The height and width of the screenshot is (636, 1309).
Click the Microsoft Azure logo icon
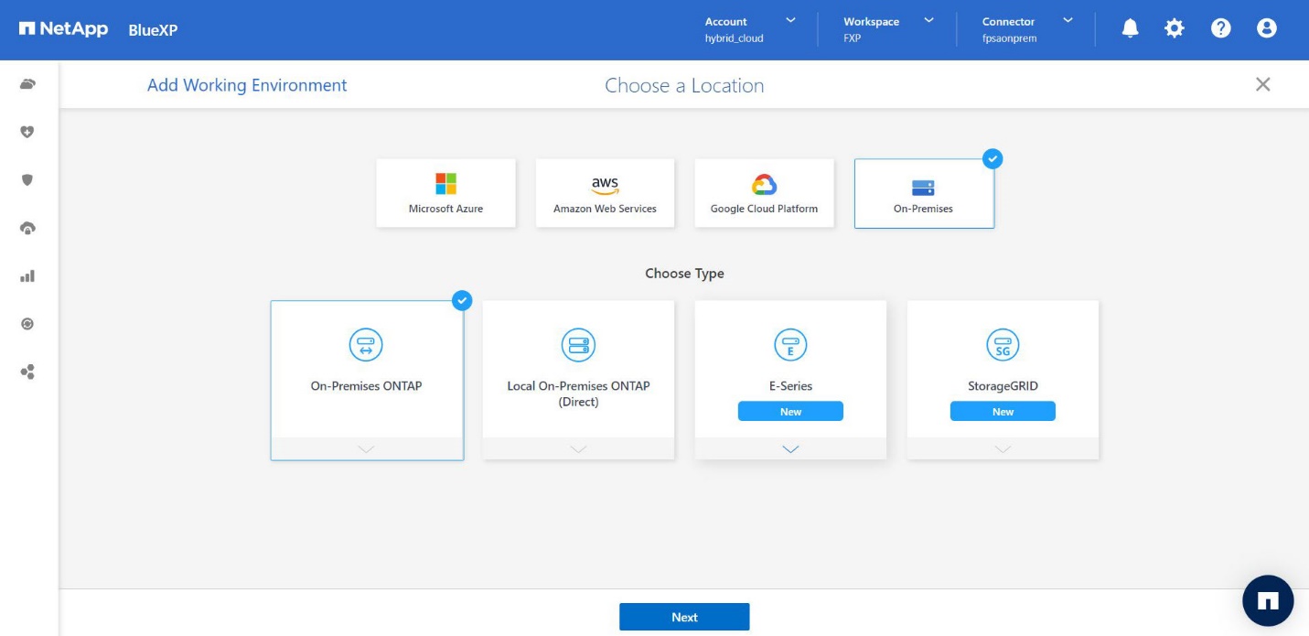click(445, 184)
